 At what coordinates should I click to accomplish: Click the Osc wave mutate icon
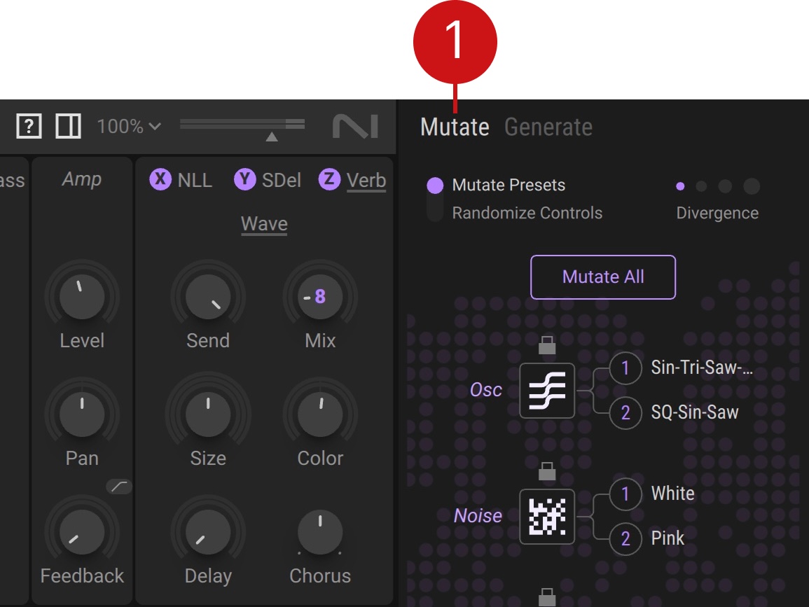547,391
